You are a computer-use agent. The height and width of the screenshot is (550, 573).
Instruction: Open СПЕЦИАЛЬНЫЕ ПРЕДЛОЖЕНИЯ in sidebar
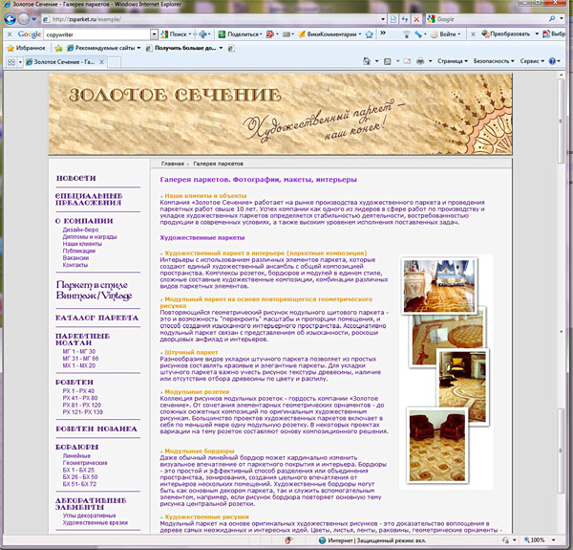[89, 199]
